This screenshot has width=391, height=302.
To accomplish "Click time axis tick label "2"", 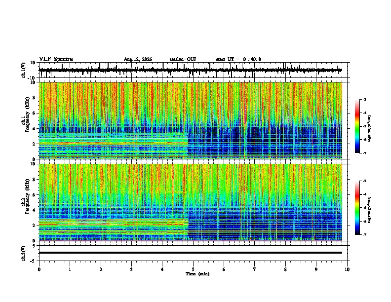I will click(101, 269).
